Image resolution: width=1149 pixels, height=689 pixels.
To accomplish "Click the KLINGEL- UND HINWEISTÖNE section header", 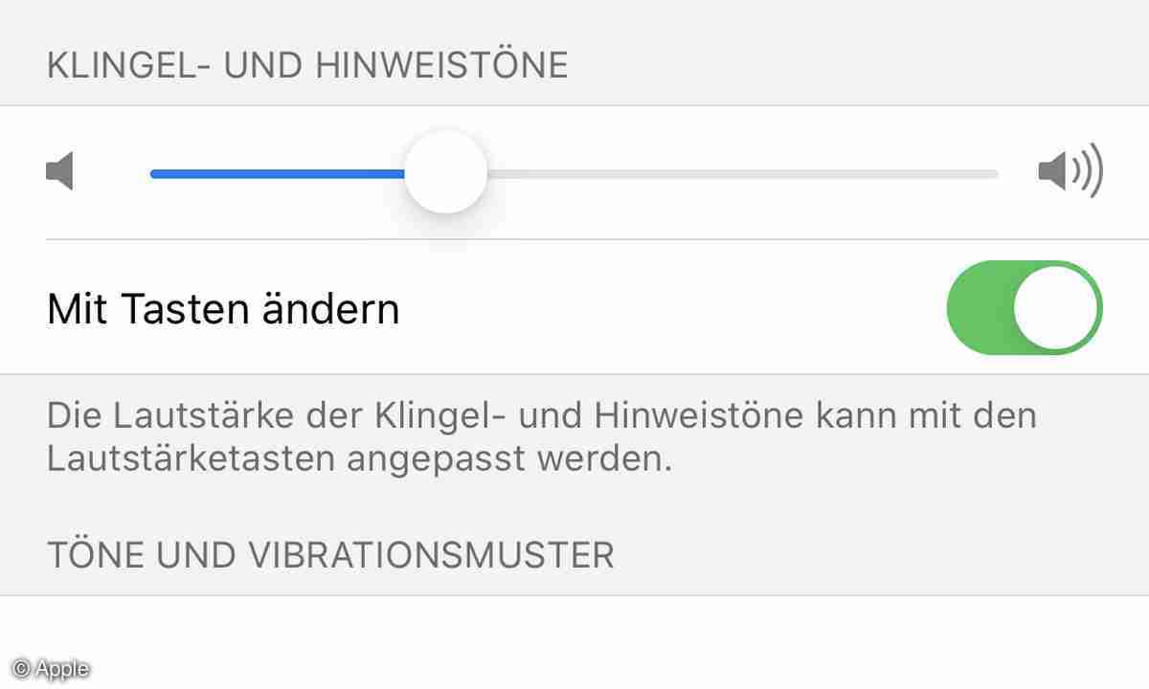I will pyautogui.click(x=307, y=66).
